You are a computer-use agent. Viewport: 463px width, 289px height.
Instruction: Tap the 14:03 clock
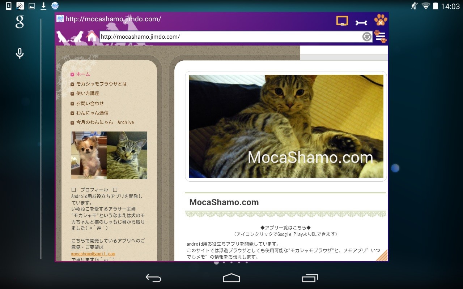click(450, 6)
